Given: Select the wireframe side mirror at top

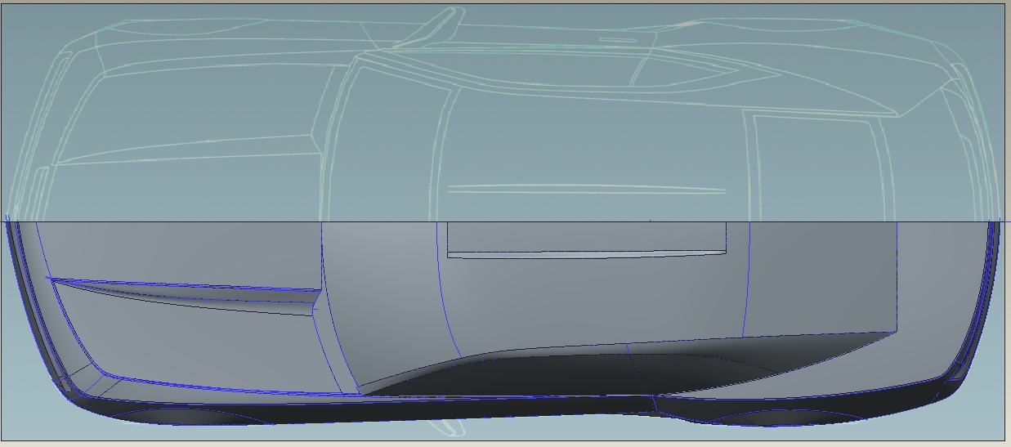Looking at the screenshot, I should coord(431,27).
